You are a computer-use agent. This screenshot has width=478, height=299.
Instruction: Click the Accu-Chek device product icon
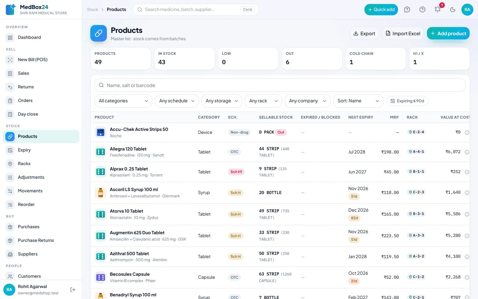(x=101, y=132)
